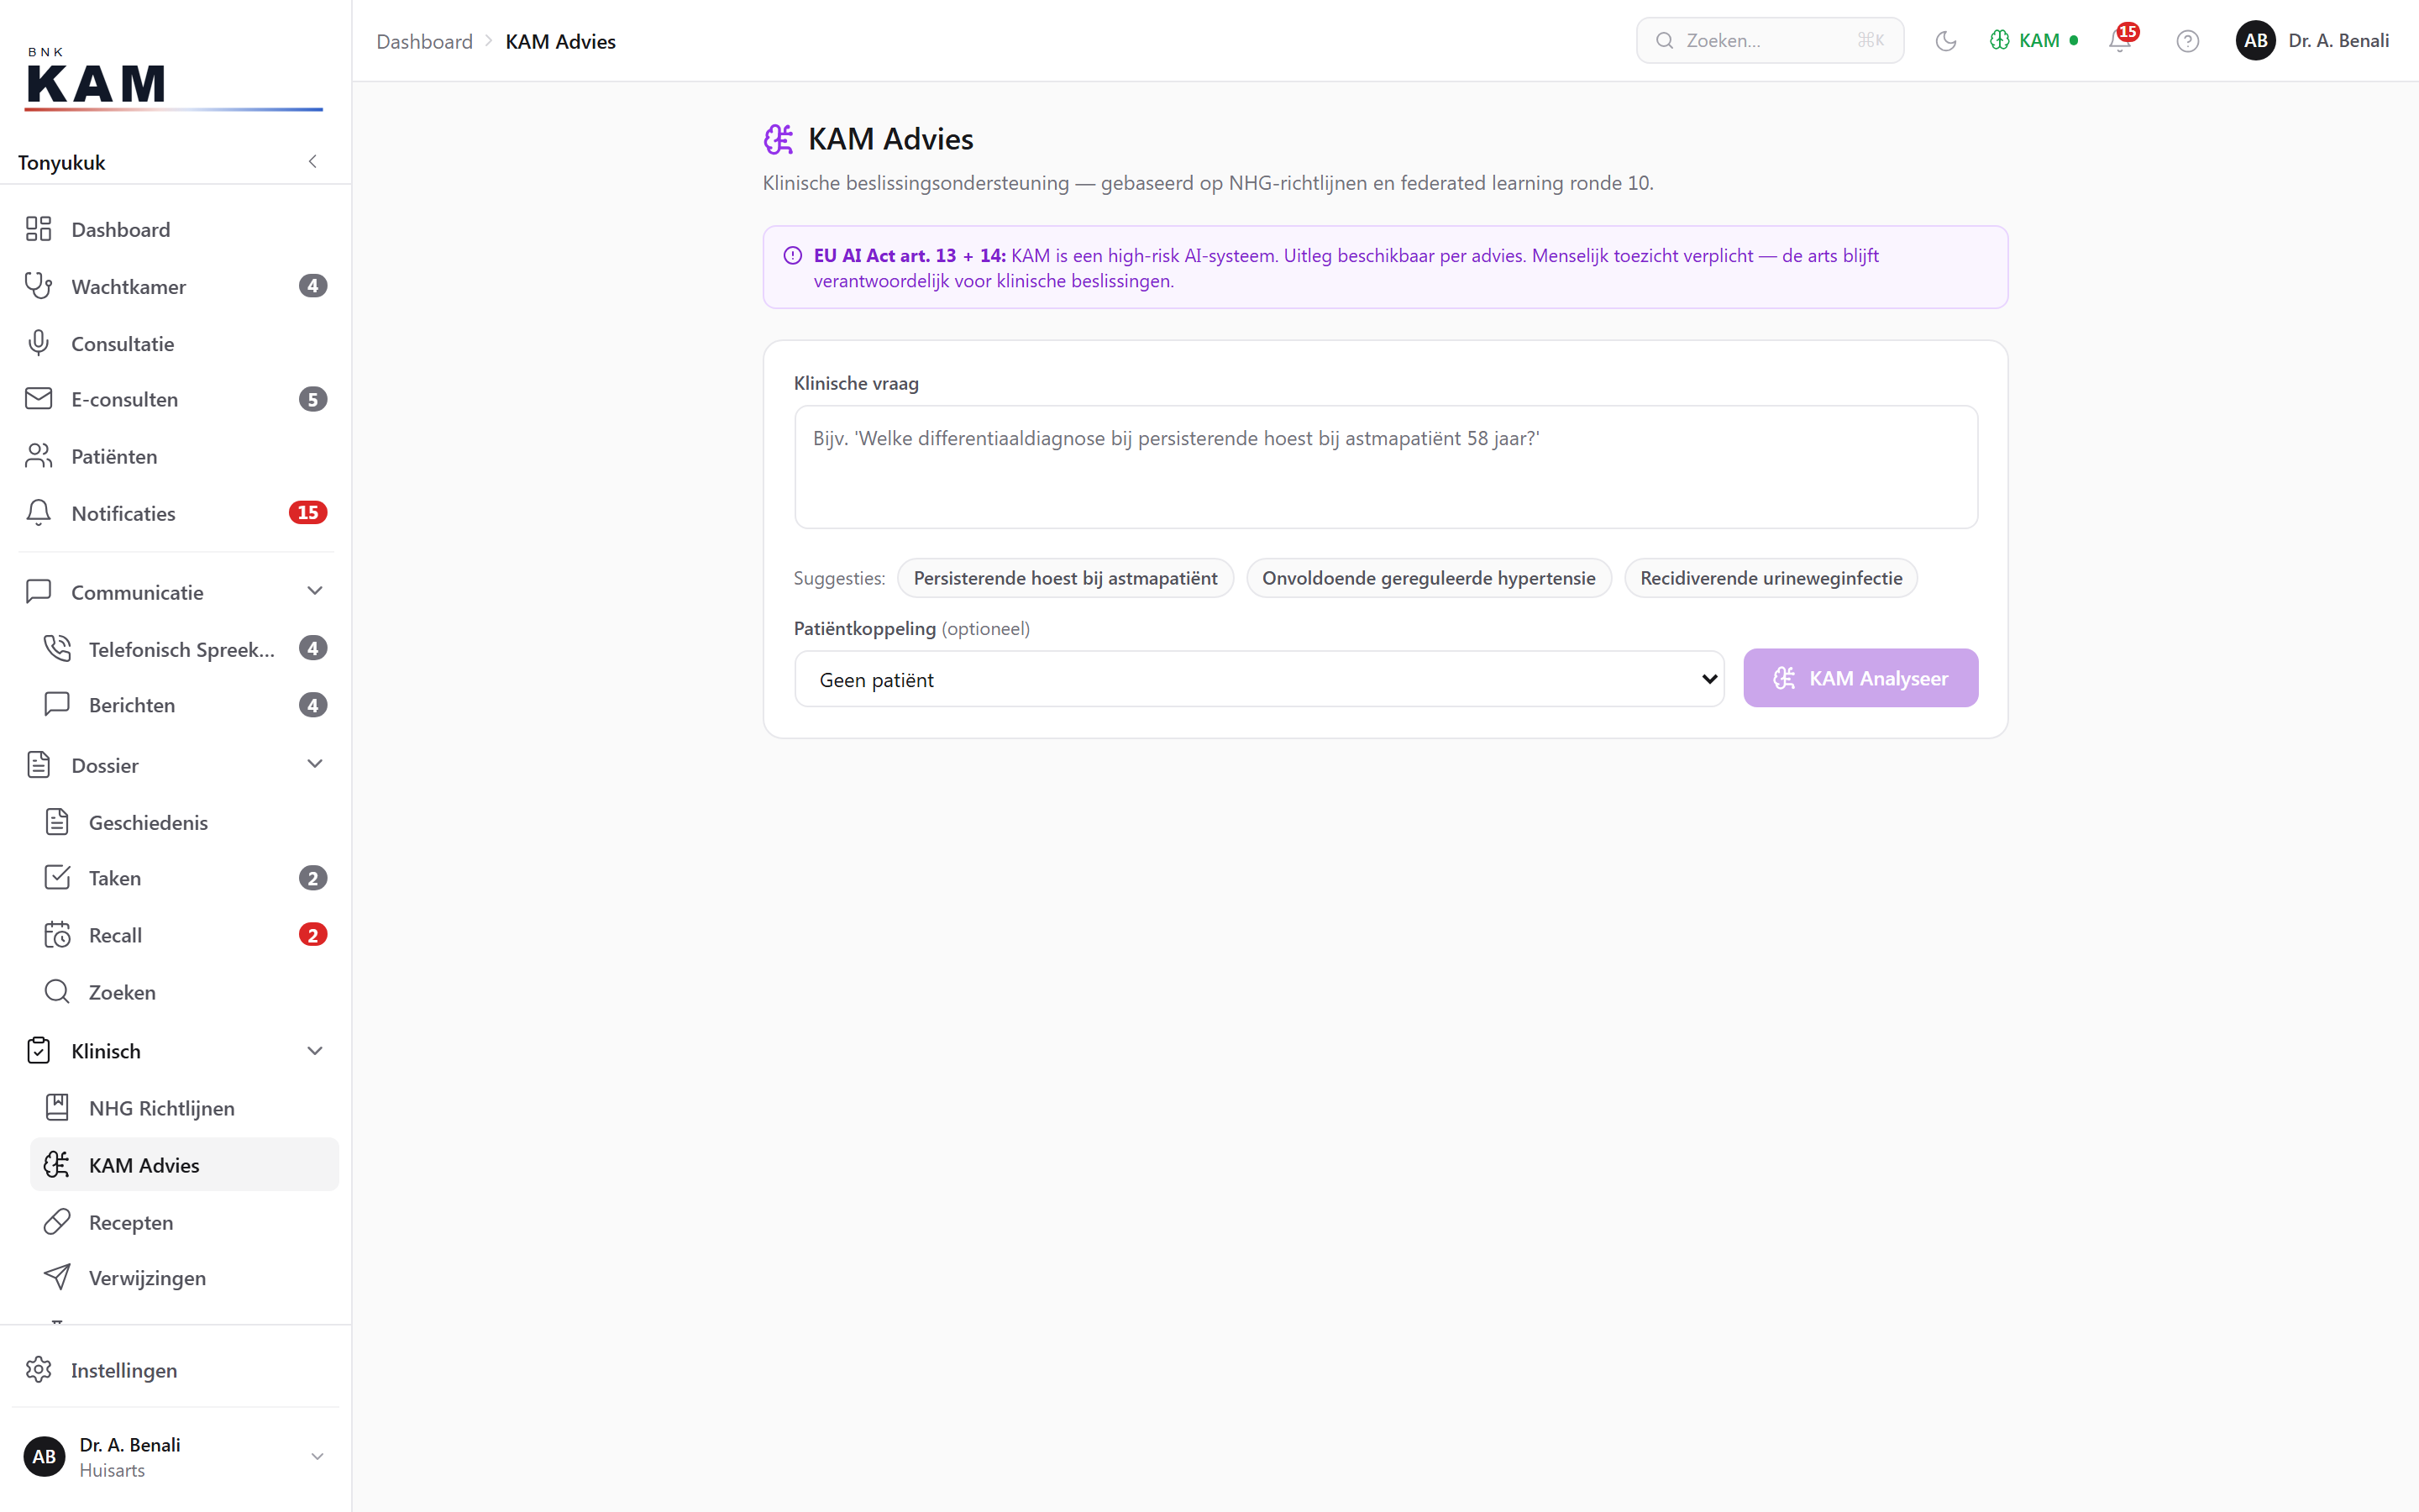The image size is (2419, 1512).
Task: Toggle dark mode moon icon
Action: click(1945, 41)
